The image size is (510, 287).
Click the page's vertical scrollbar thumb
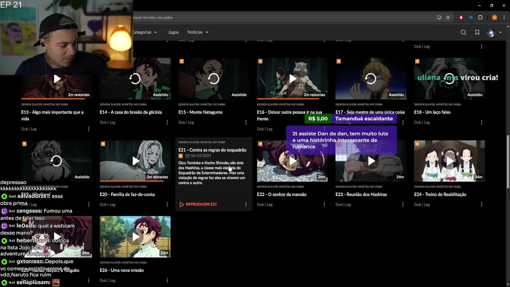tap(508, 161)
